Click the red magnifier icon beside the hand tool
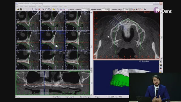 [43, 9]
